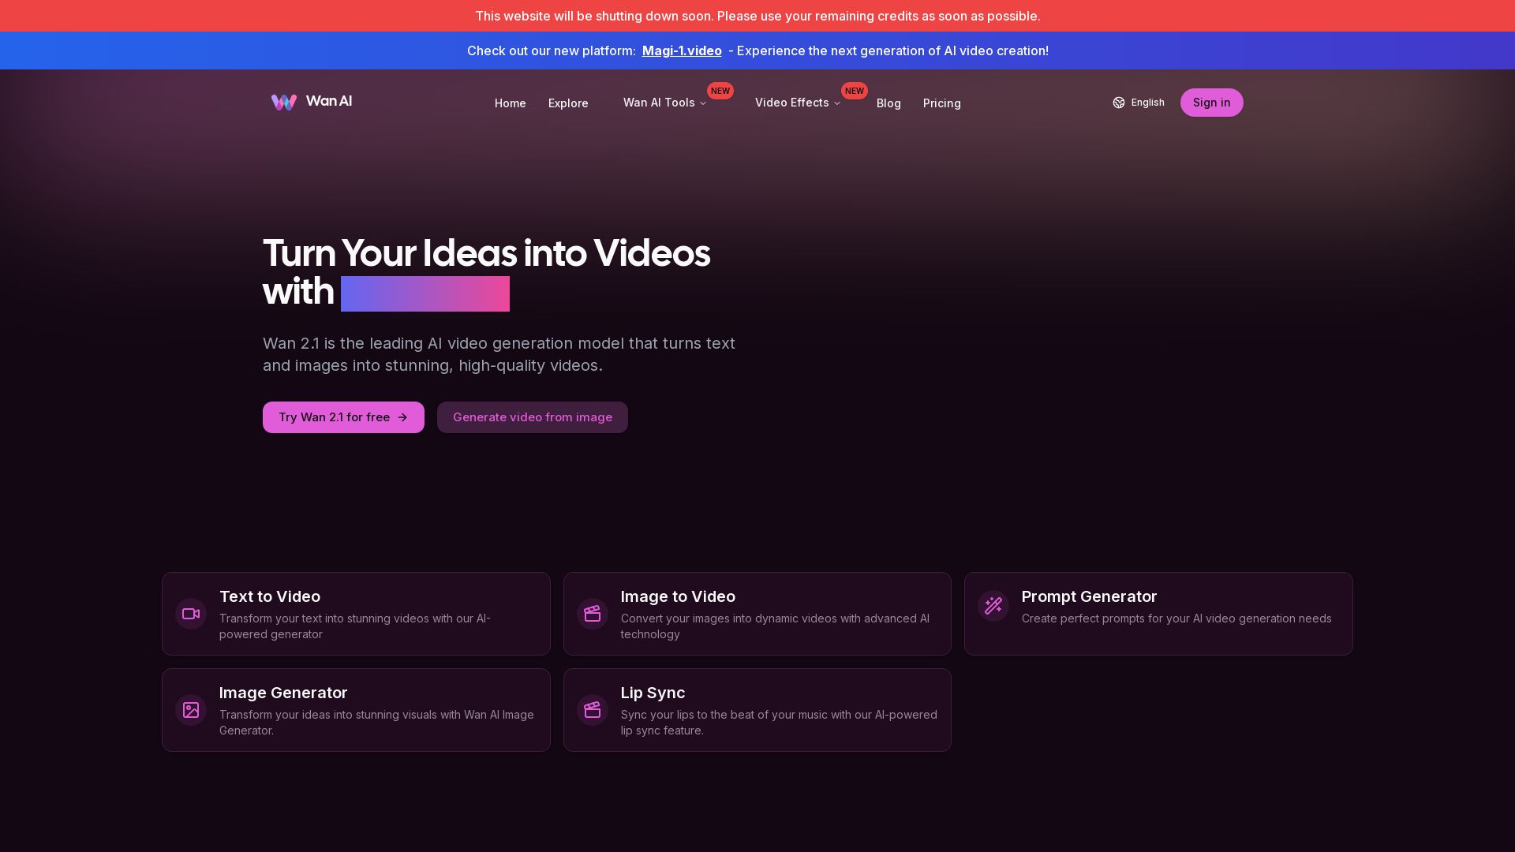Open the Lip Sync feature card
This screenshot has width=1515, height=852.
(757, 710)
